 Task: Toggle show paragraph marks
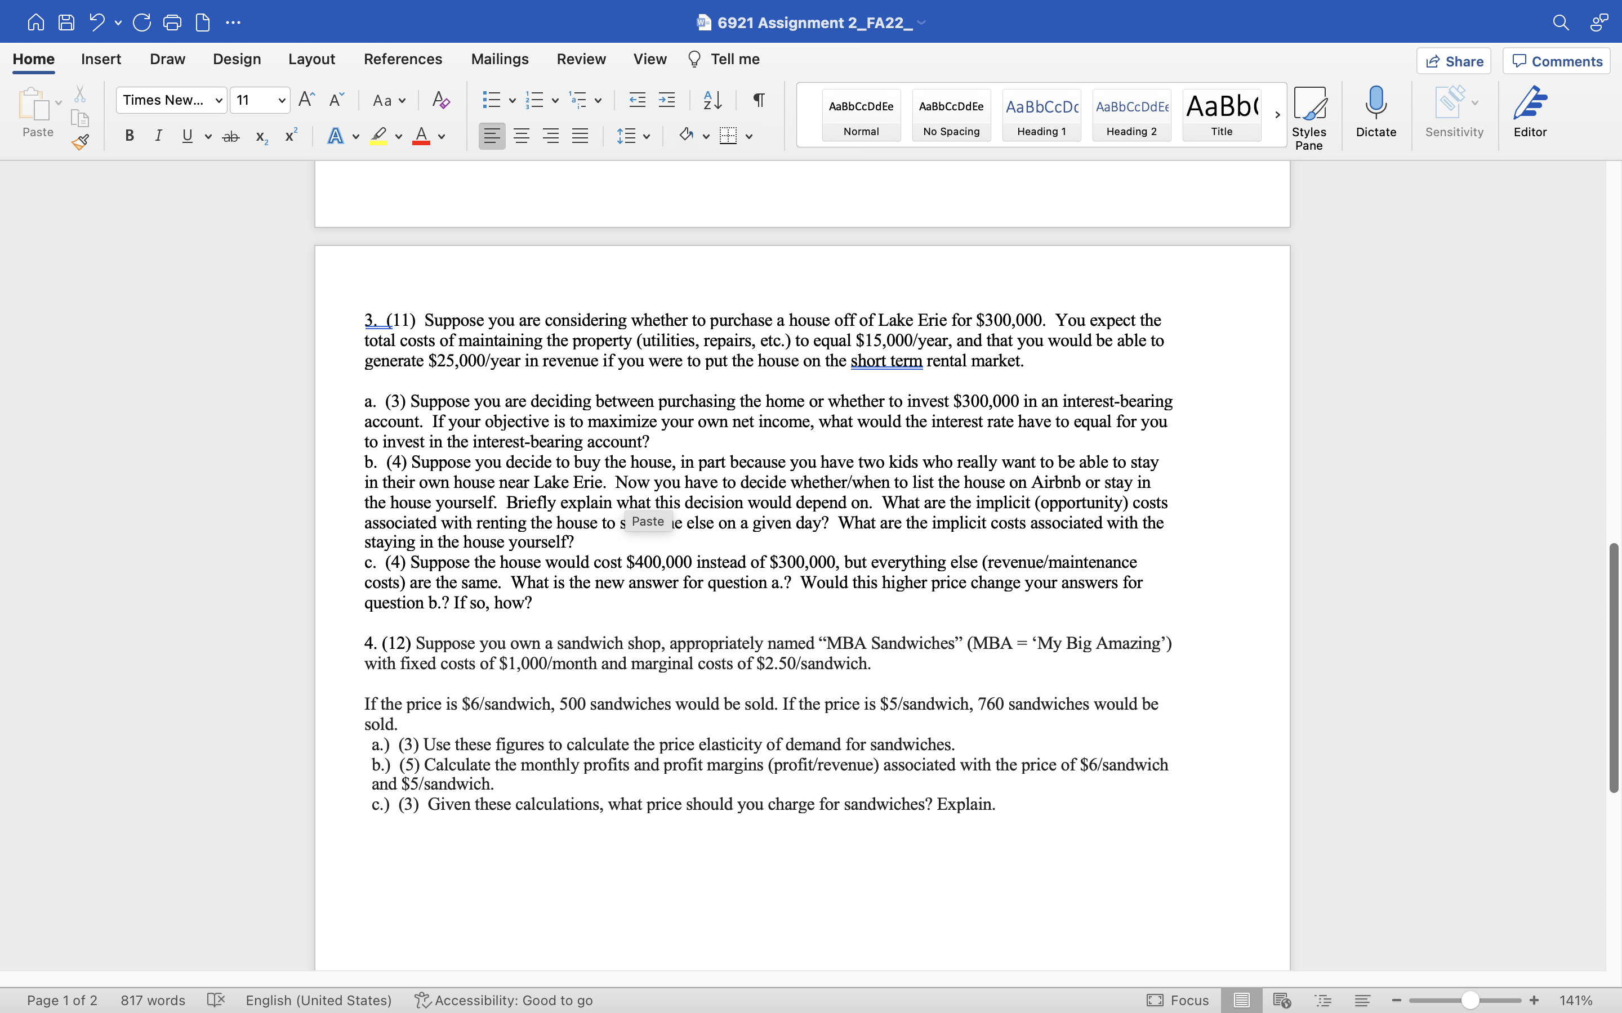pos(759,101)
